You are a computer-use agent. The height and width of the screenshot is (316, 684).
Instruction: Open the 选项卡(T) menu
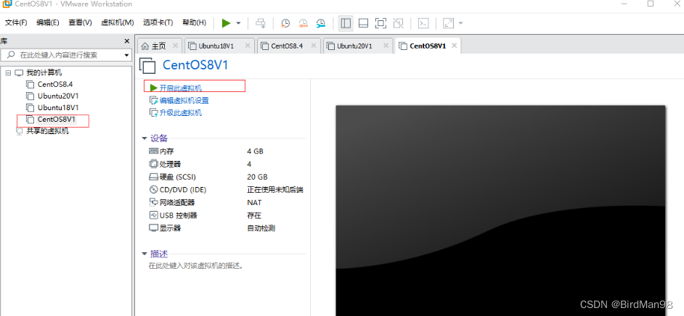[158, 22]
